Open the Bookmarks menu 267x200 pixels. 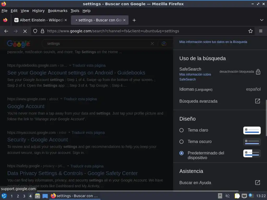point(58,11)
